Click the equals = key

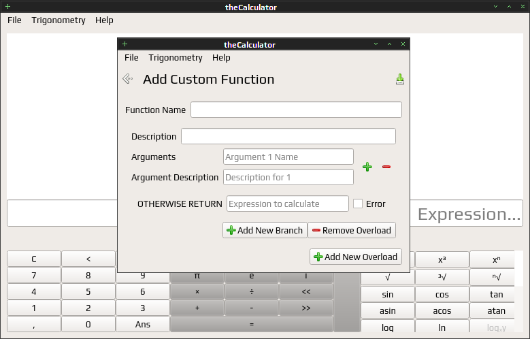252,324
